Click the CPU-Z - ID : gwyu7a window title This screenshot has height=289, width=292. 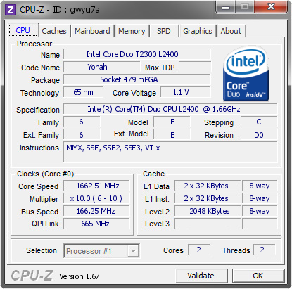60,10
